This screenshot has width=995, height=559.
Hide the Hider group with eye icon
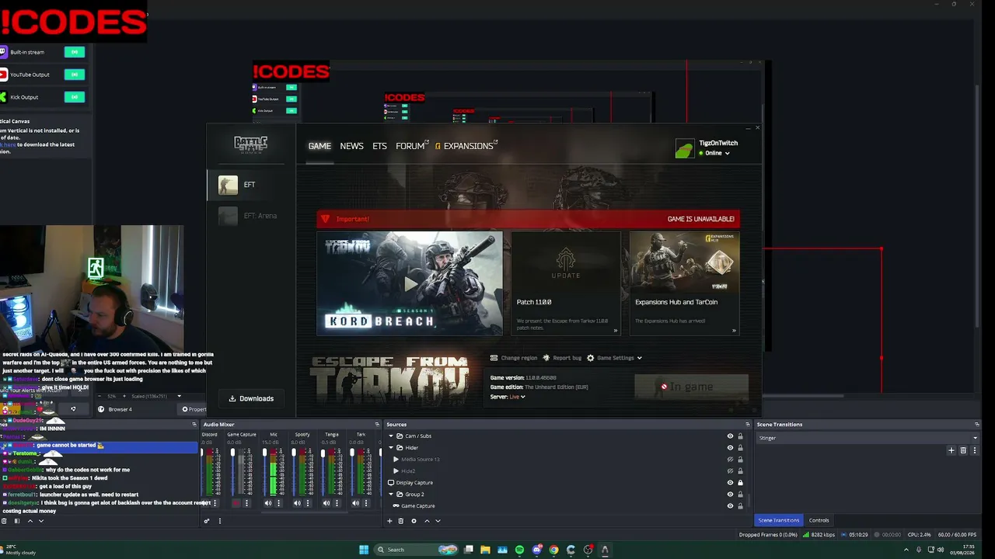(x=730, y=448)
